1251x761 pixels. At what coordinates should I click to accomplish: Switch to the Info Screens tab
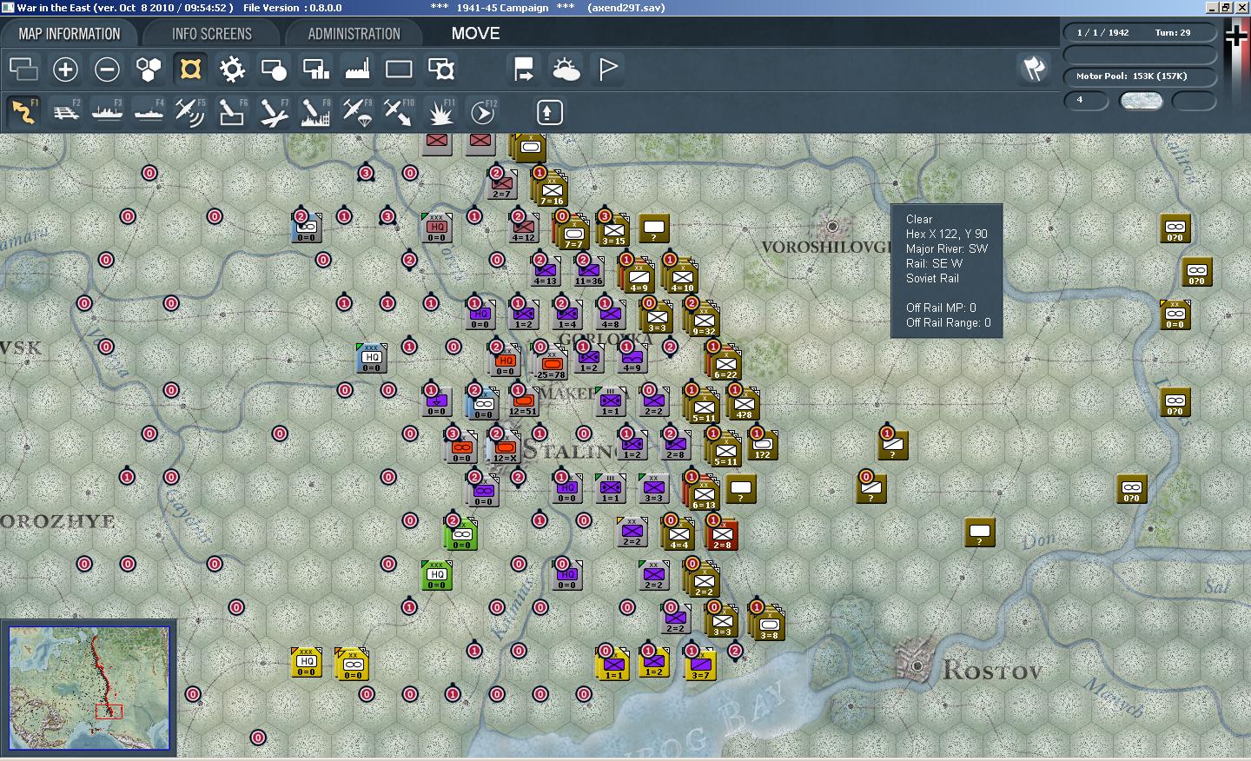[x=211, y=34]
